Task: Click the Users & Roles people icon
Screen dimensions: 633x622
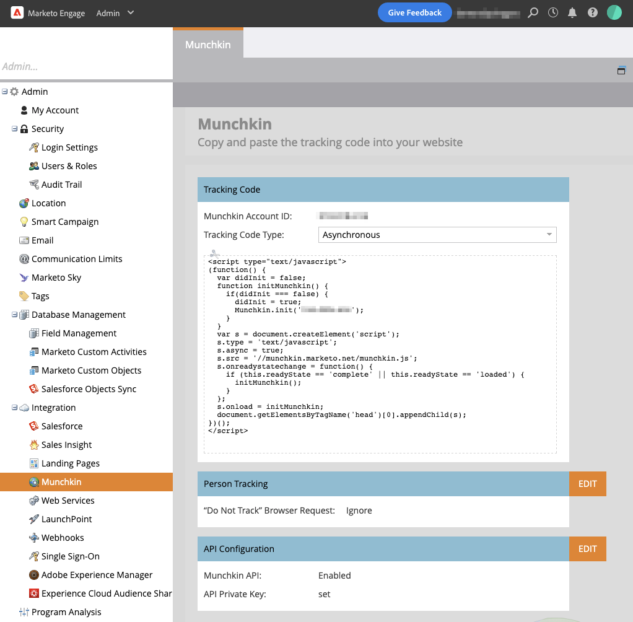Action: coord(34,166)
